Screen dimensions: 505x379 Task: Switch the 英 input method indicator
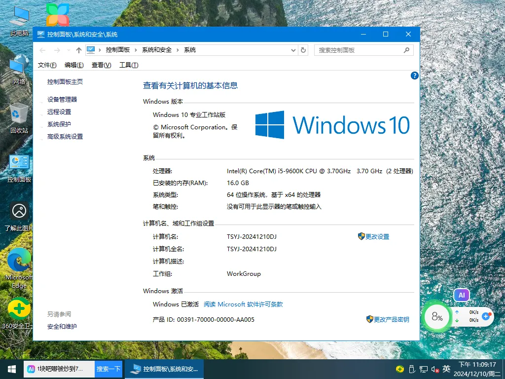point(446,369)
